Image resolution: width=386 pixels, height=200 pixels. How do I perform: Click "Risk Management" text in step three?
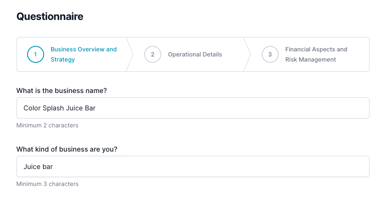tap(310, 59)
